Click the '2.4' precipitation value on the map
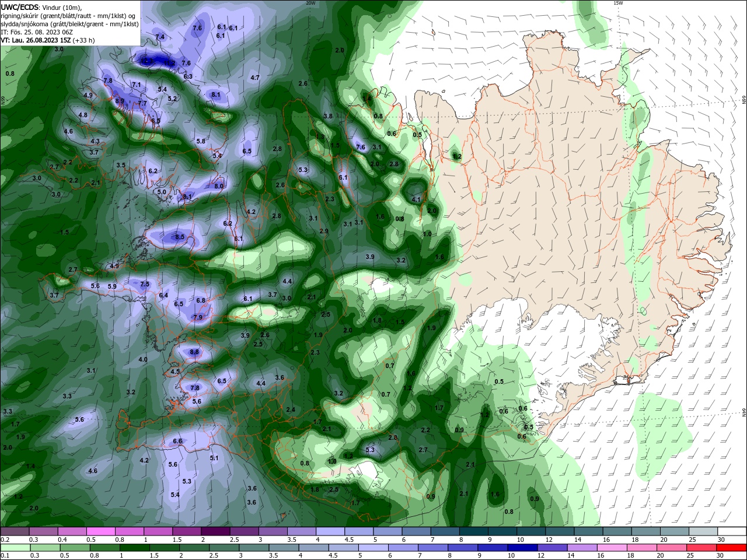747x560 pixels. pos(291,409)
